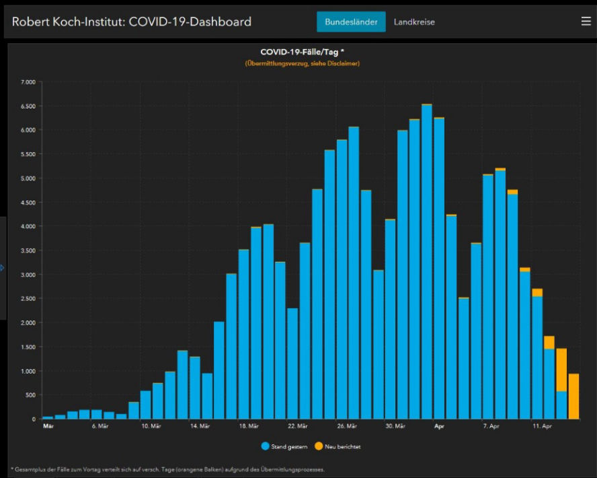
Task: Select the tallest bar in the chart
Action: 427,263
